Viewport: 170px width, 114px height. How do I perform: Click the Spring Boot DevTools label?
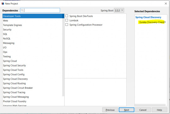(x=81, y=16)
